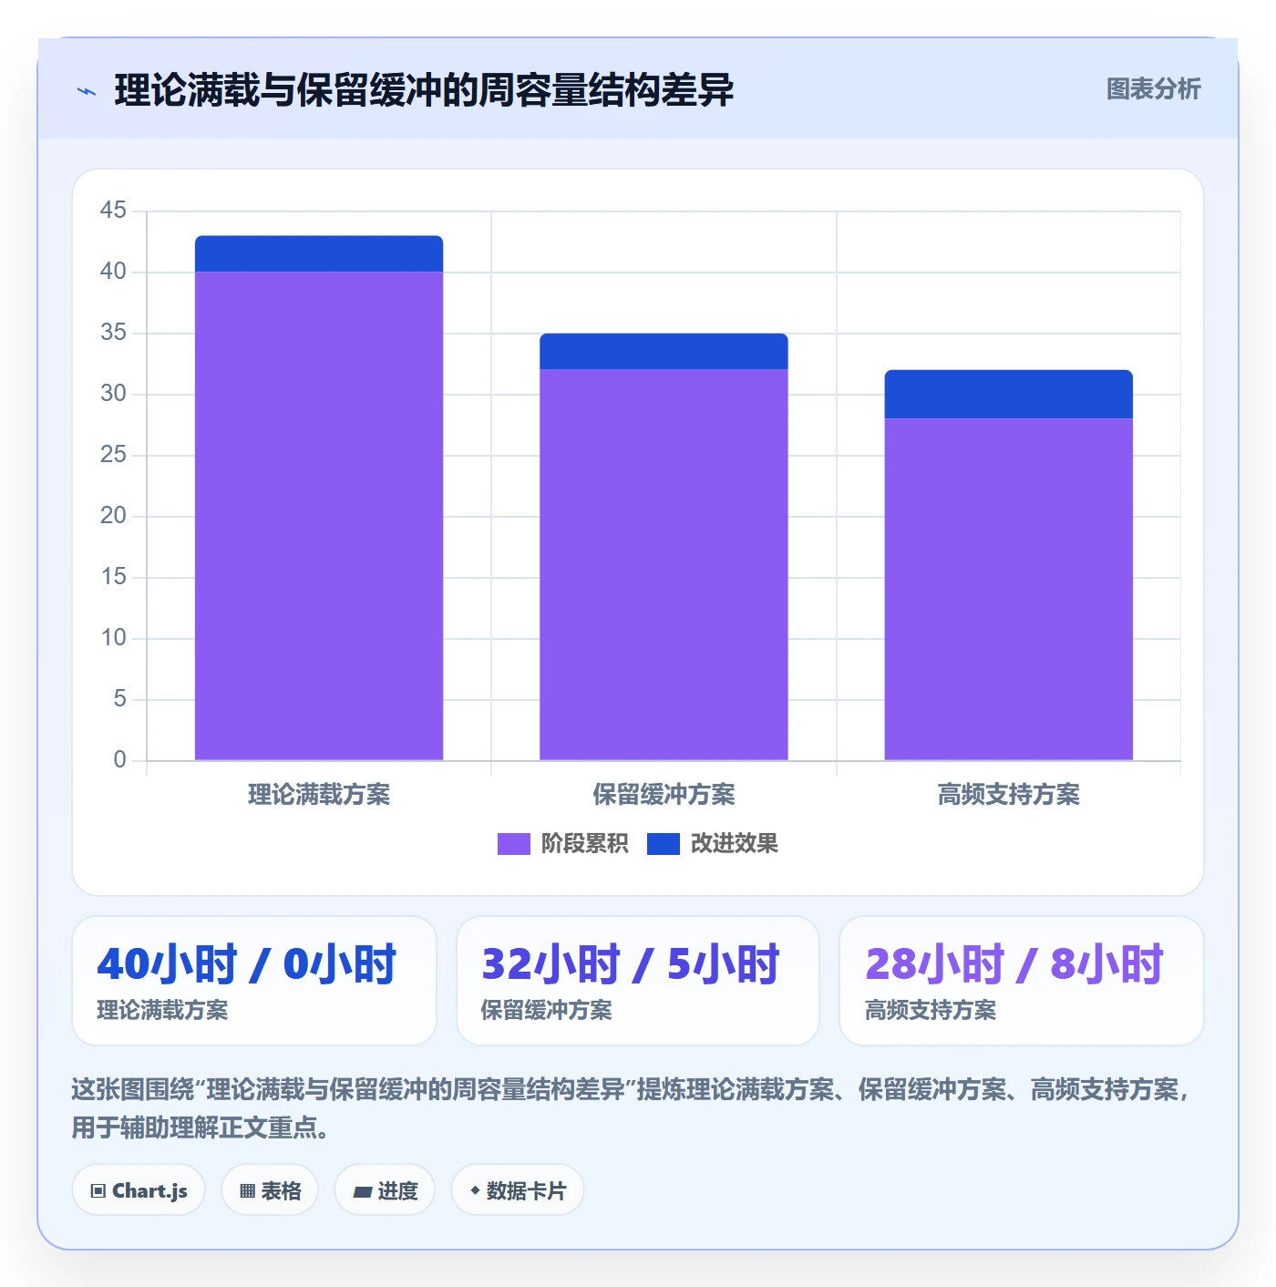Click the description paragraph starting 这张图围绕
1276x1287 pixels.
632,1108
